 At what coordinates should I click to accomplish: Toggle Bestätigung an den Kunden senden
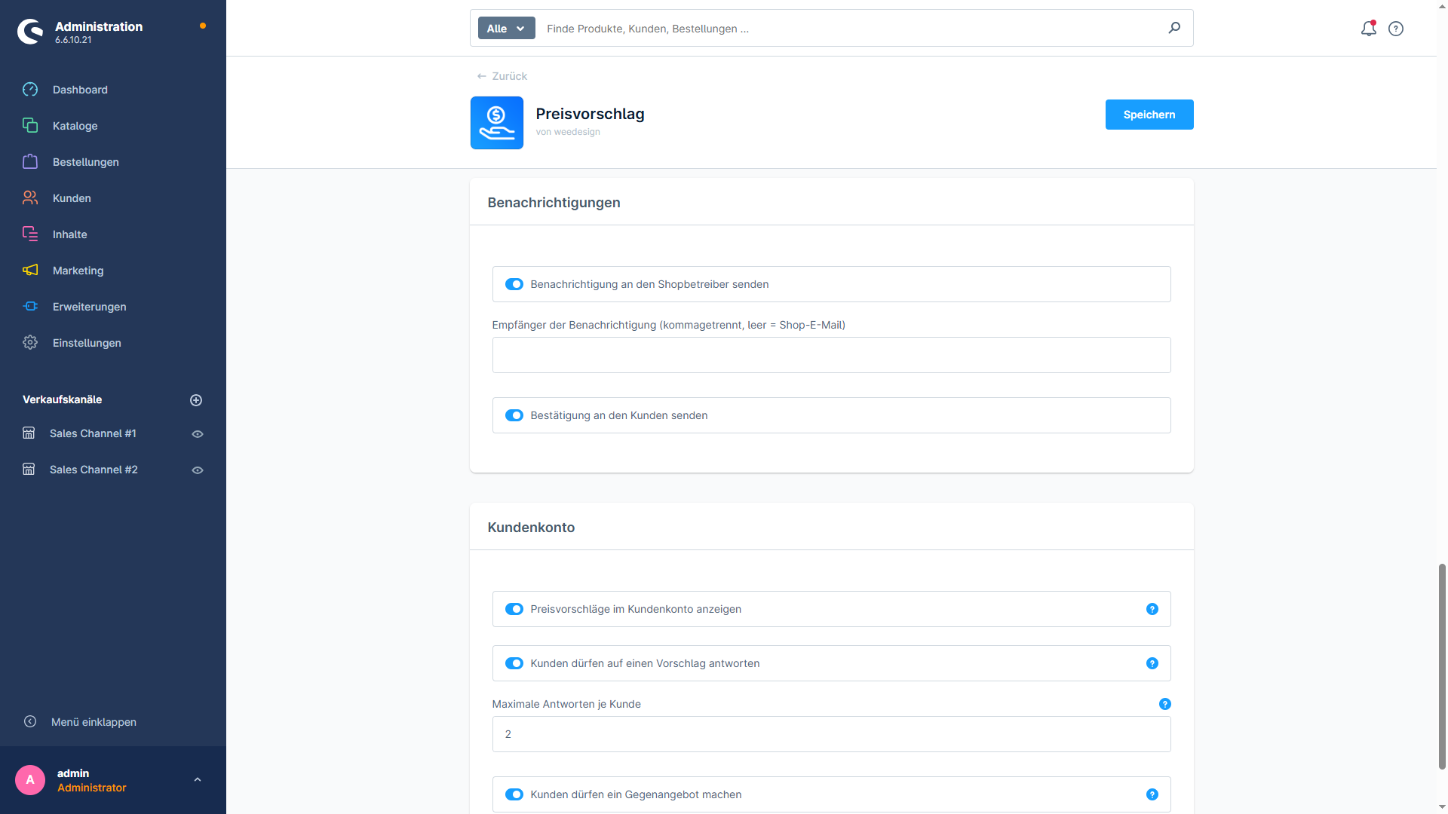pyautogui.click(x=514, y=415)
